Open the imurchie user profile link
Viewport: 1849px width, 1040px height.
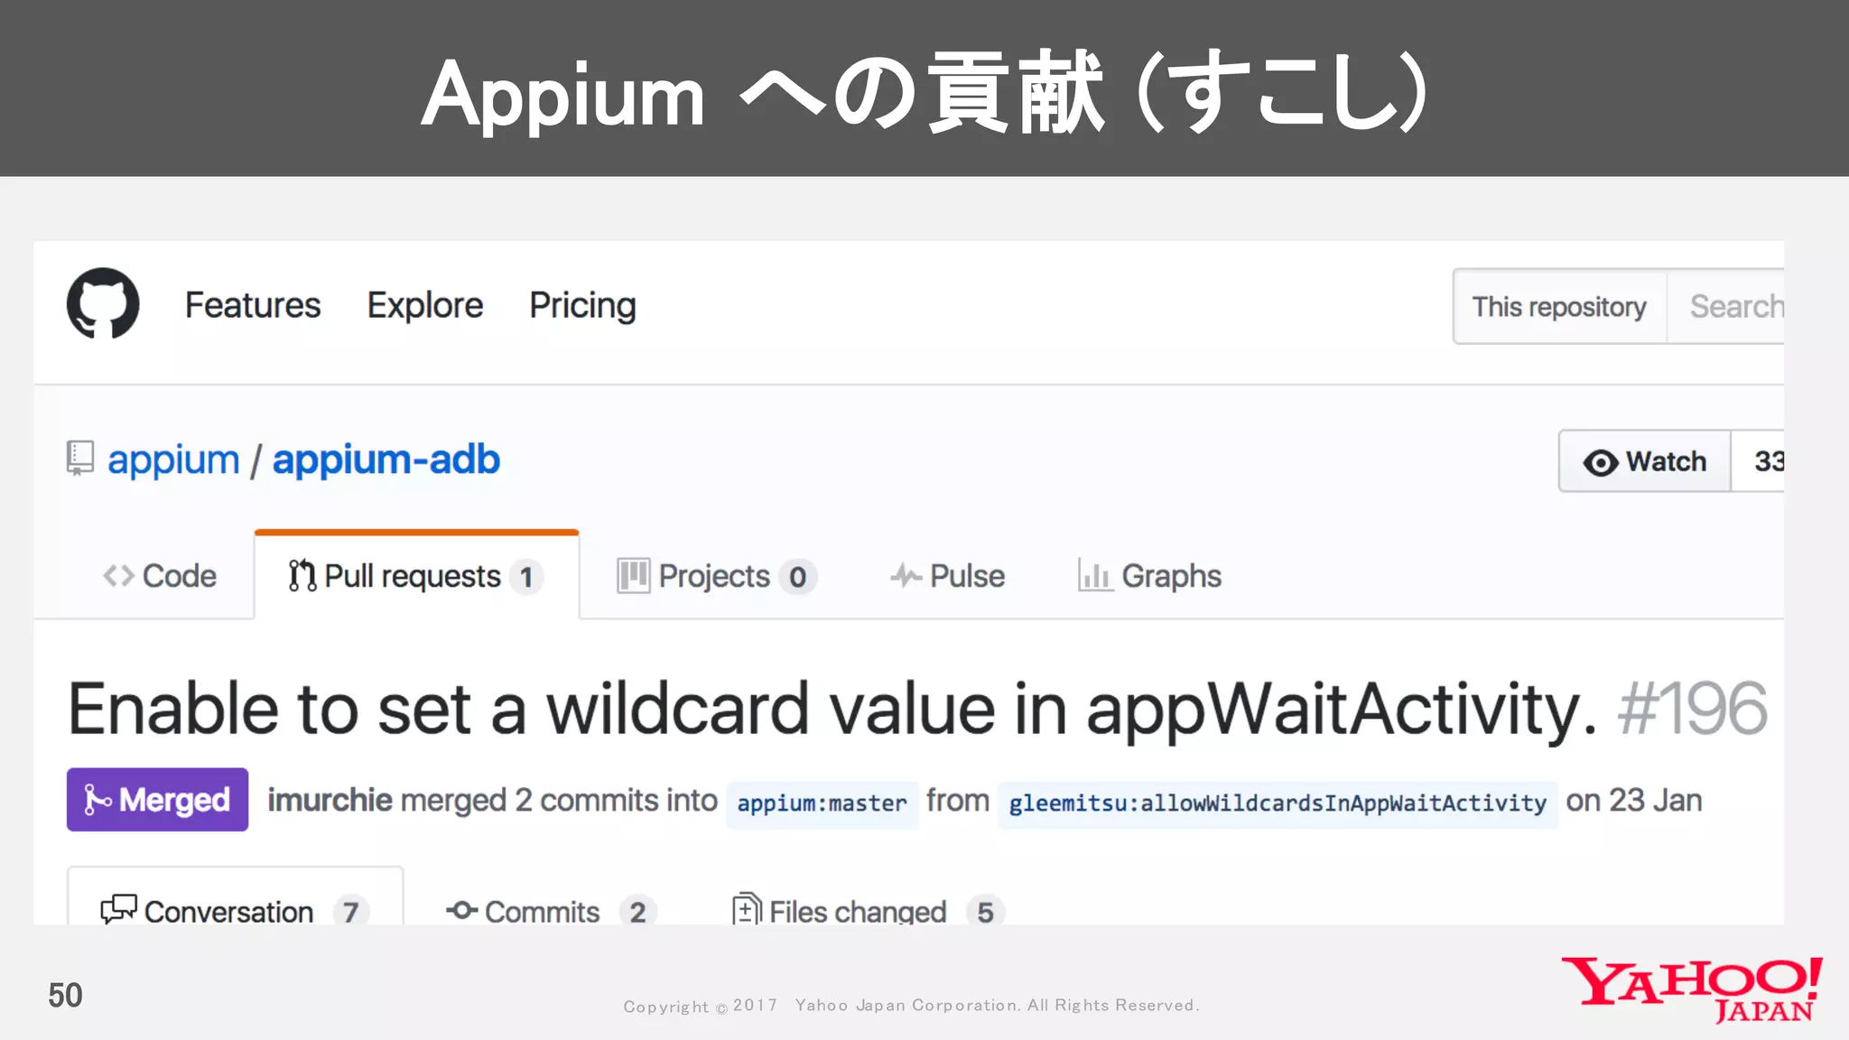tap(330, 801)
